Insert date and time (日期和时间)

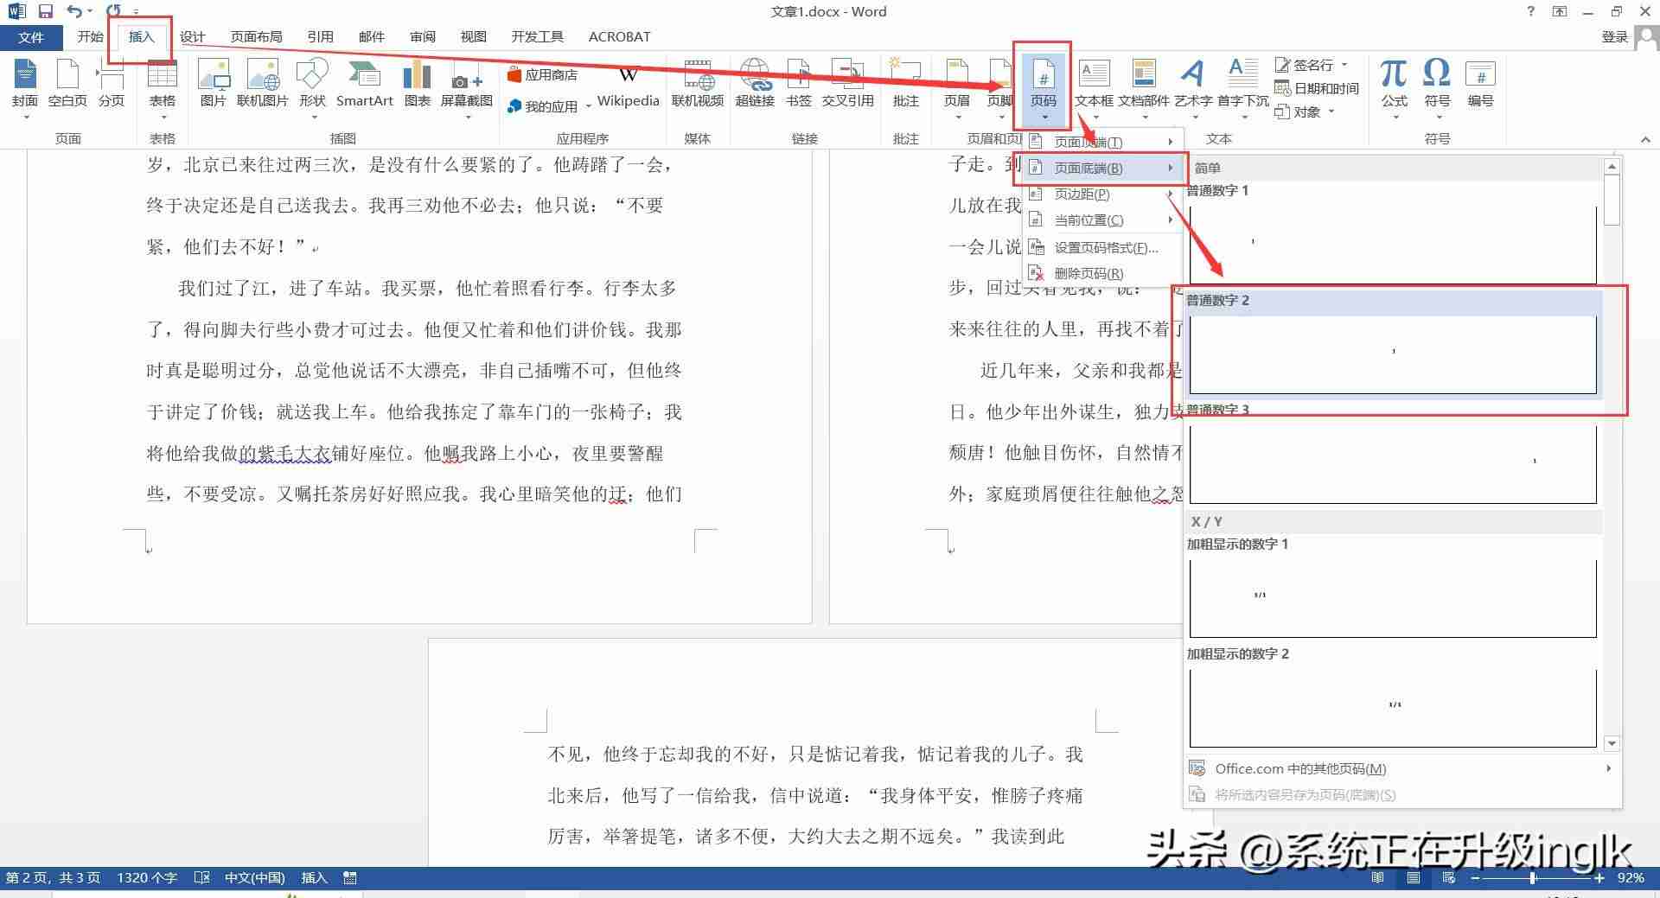[x=1317, y=88]
